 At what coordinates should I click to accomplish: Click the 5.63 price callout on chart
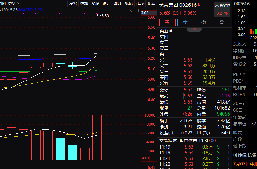pyautogui.click(x=105, y=16)
